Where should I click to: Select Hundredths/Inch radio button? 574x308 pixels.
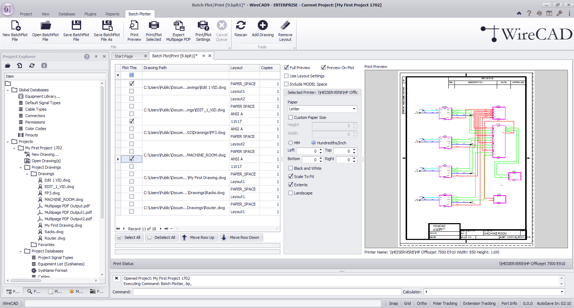point(313,143)
